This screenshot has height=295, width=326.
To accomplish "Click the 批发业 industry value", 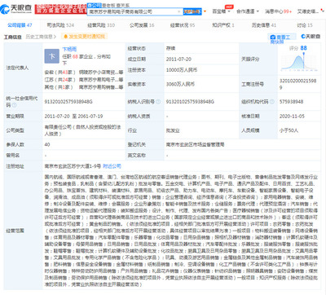I will 173,130.
